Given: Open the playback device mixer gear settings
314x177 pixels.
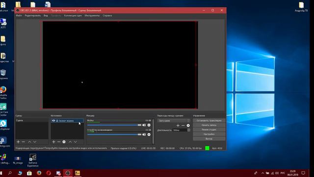Looking at the screenshot, I should coord(149,134).
